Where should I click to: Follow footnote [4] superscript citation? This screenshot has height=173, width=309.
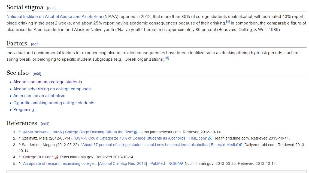tap(228, 22)
